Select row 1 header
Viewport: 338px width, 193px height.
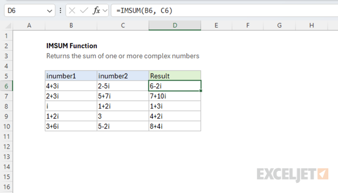point(6,36)
